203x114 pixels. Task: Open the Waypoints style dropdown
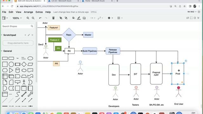coord(100,18)
